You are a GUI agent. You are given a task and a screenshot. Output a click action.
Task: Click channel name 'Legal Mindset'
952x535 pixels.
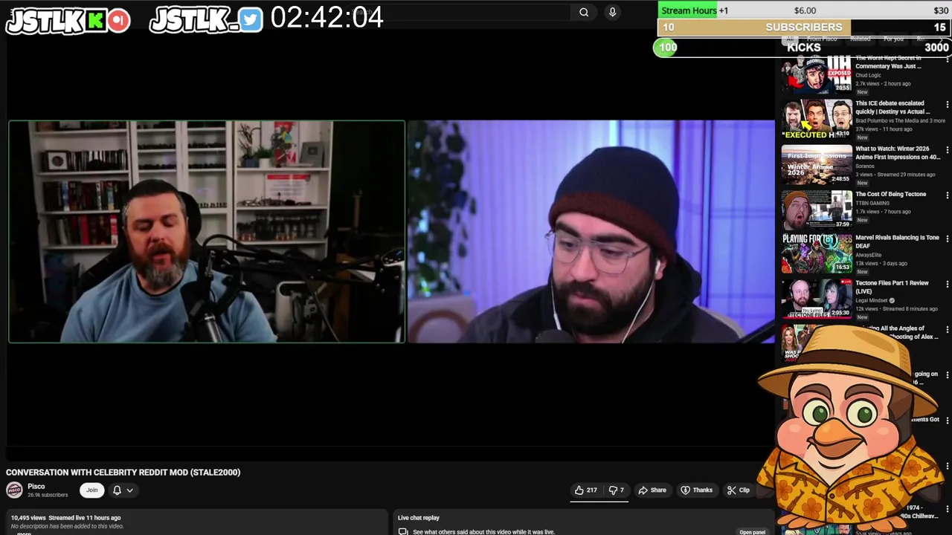point(872,300)
